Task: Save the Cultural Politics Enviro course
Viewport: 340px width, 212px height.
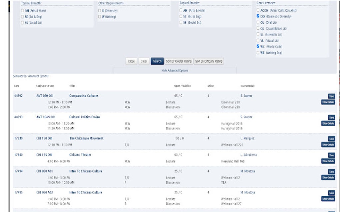Action: [x=332, y=118]
